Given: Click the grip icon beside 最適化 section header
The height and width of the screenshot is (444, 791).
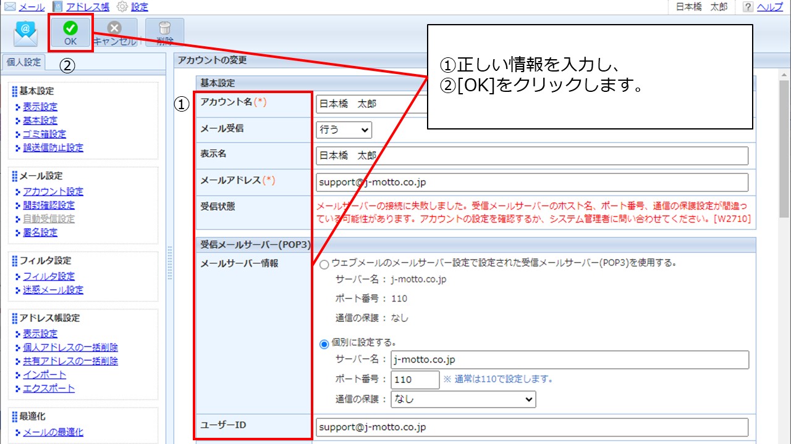Looking at the screenshot, I should (15, 417).
